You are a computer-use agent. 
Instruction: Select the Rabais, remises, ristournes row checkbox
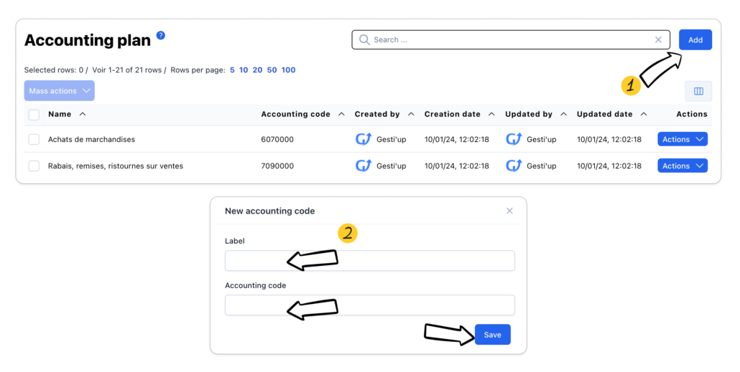34,166
